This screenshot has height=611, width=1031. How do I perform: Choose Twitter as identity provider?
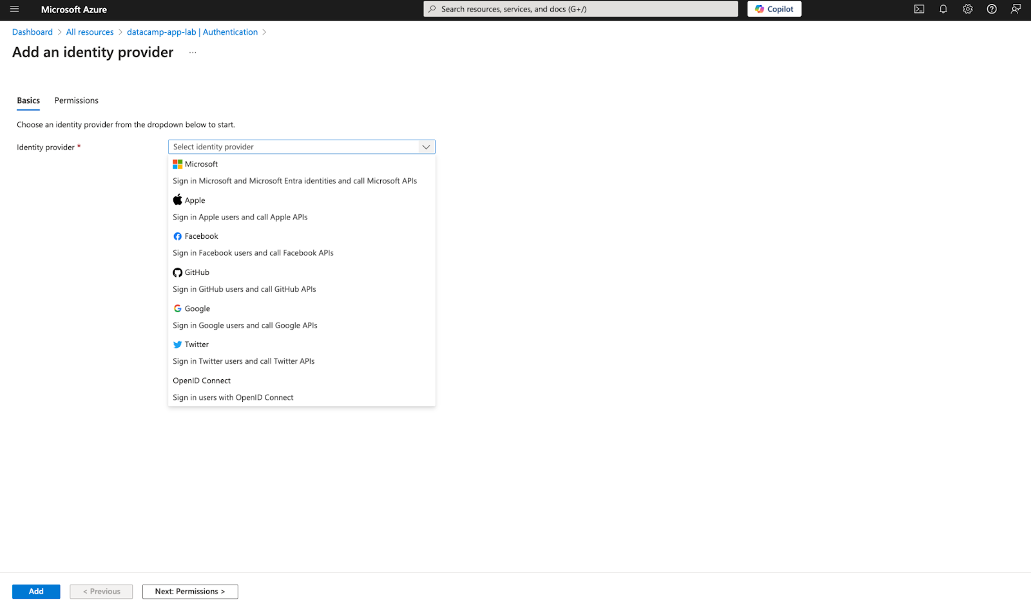302,353
